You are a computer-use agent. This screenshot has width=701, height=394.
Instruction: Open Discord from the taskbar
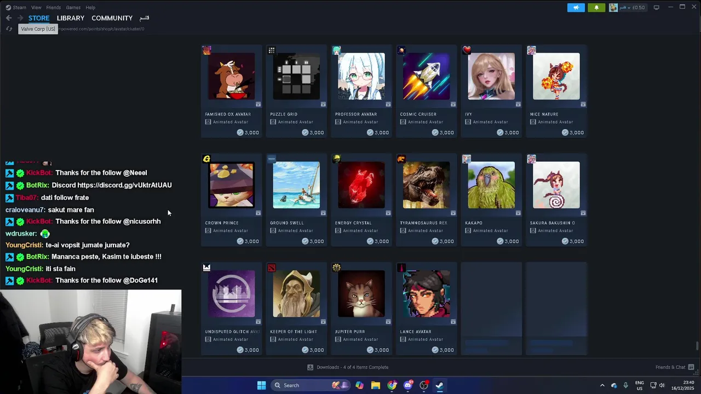pyautogui.click(x=408, y=385)
